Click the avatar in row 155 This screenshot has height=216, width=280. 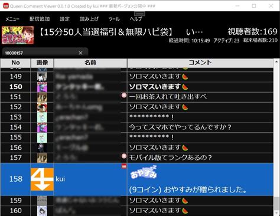42,138
